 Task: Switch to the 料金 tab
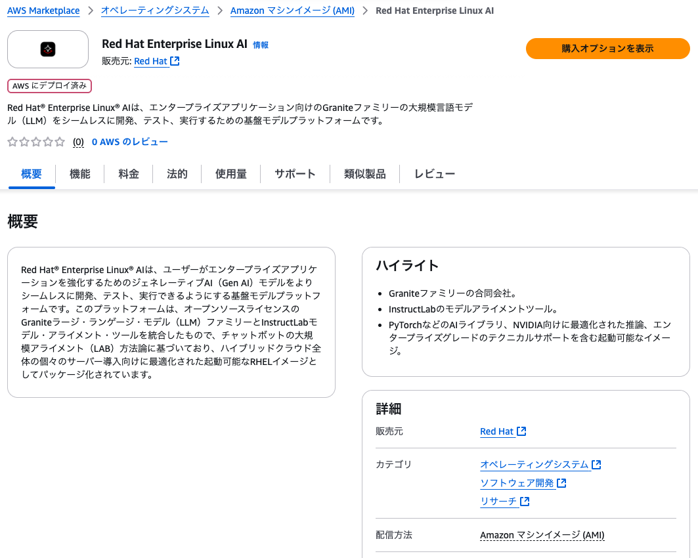pos(129,174)
